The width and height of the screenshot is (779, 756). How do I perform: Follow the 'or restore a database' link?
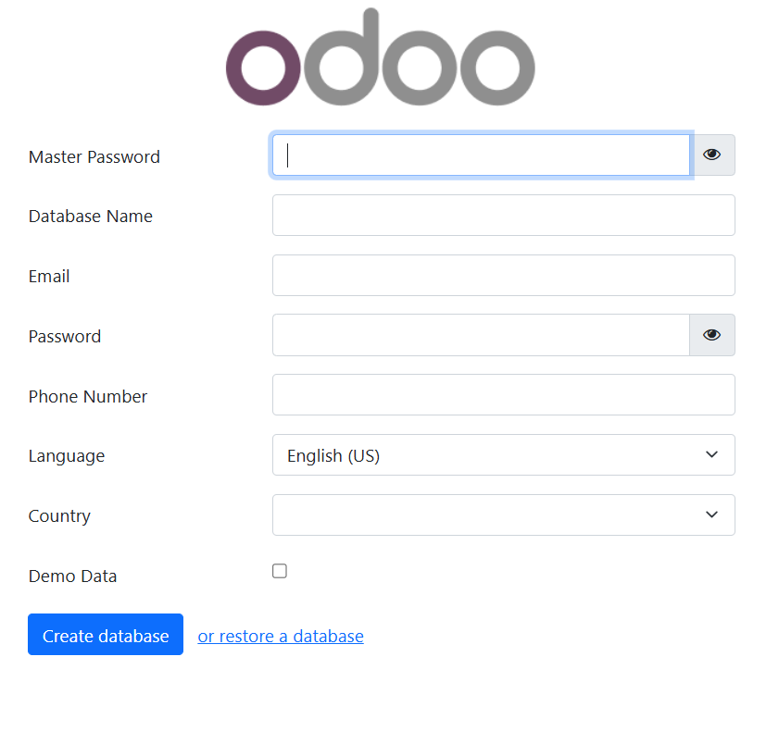[x=280, y=636]
